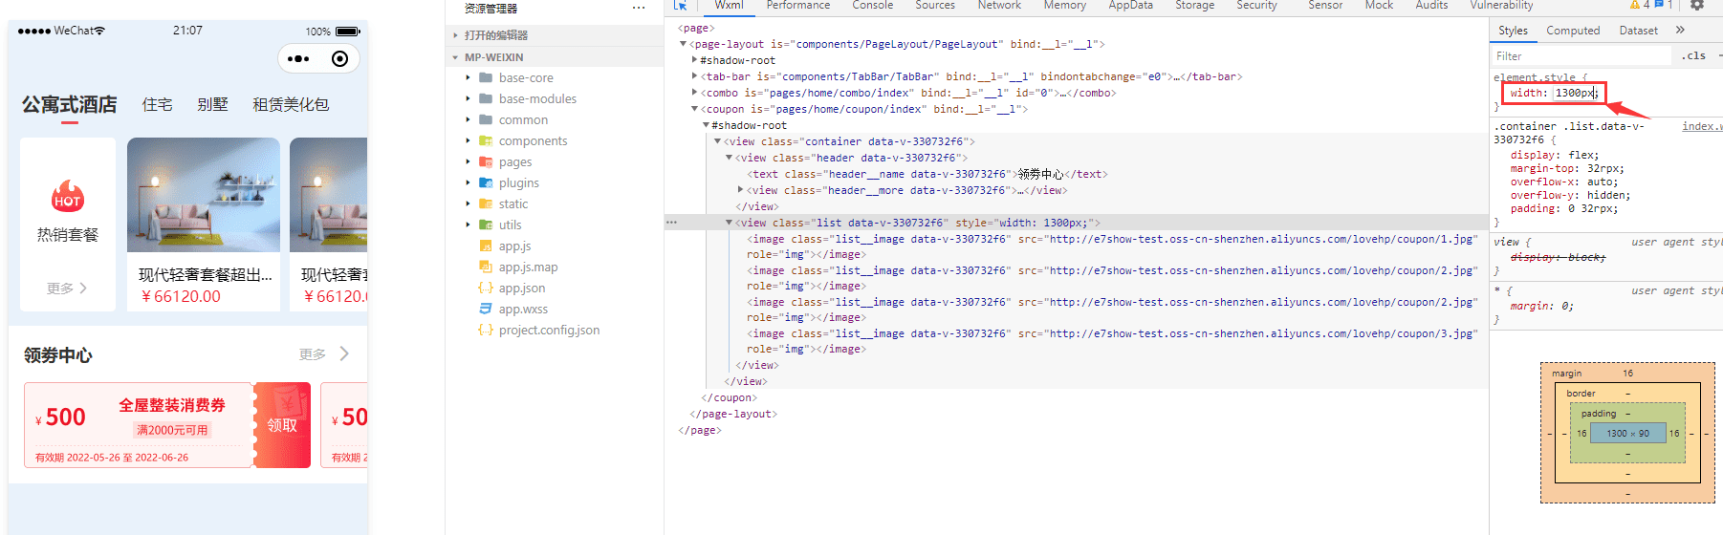Click the 全屋整装消费券 coupon title
The image size is (1723, 535).
pyautogui.click(x=172, y=405)
